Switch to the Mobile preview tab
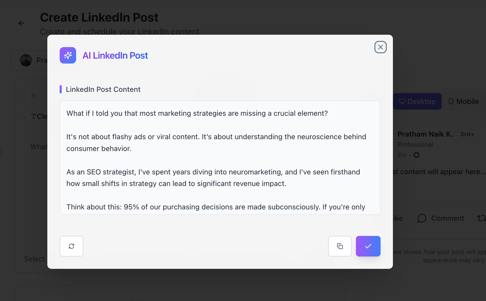 click(464, 101)
